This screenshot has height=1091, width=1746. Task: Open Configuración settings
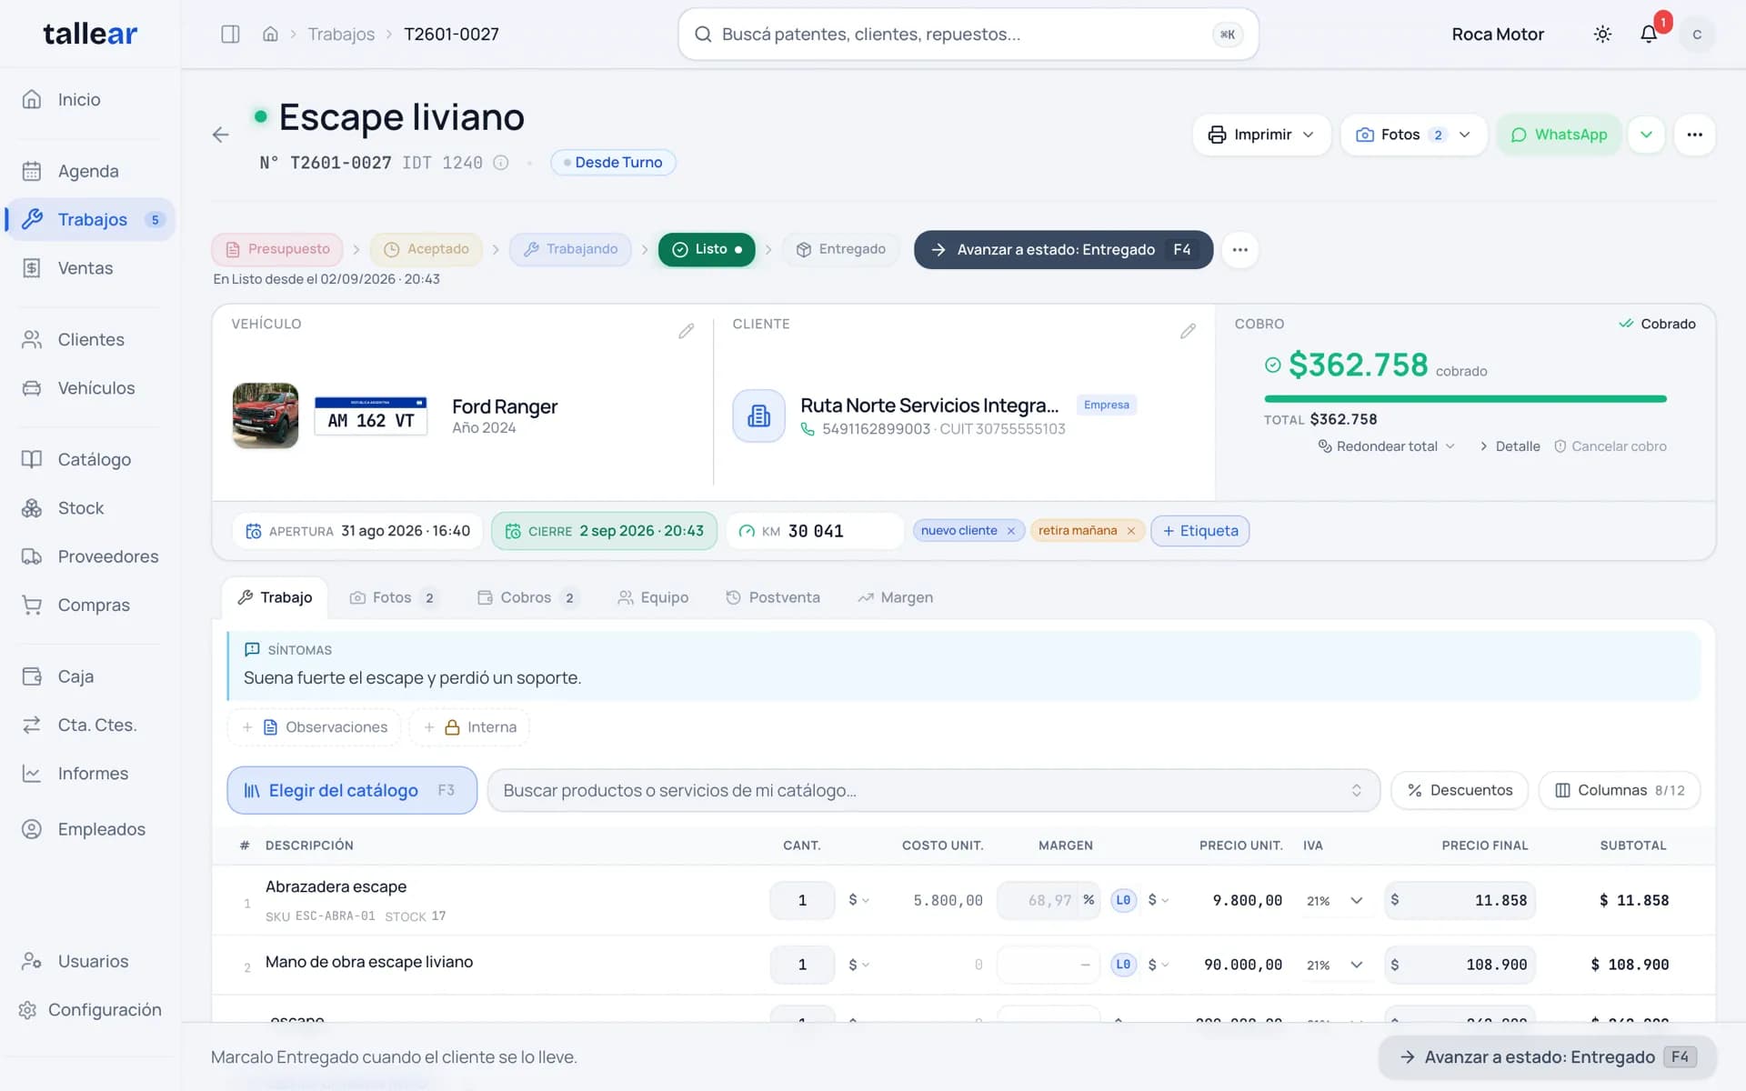click(x=90, y=1010)
